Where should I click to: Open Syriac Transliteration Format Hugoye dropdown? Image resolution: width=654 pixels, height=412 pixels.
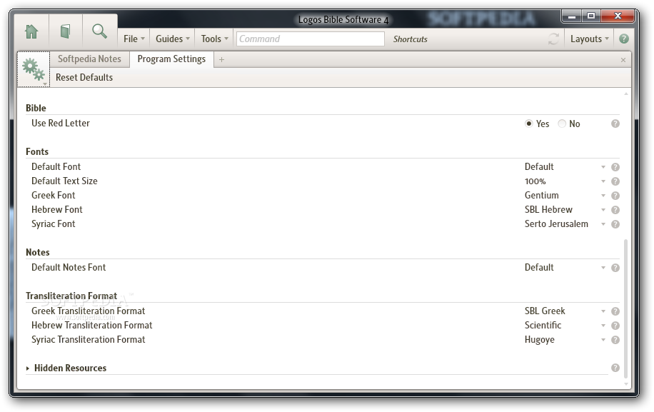point(565,340)
